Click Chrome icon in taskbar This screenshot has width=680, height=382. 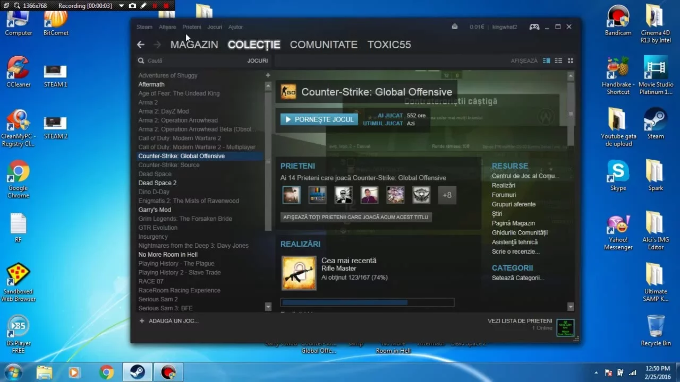click(x=106, y=372)
